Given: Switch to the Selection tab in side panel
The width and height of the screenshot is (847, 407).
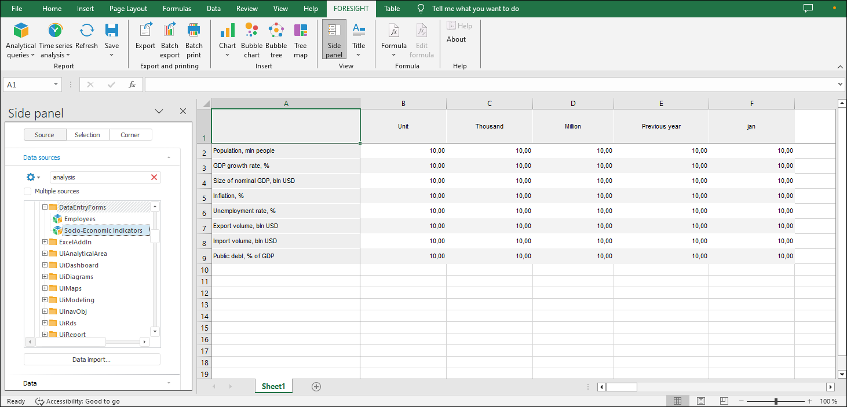Looking at the screenshot, I should (87, 135).
